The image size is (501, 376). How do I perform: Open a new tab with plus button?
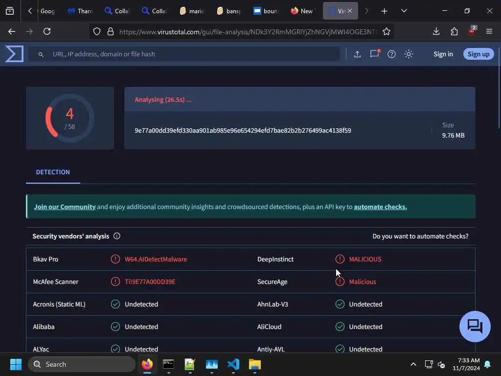click(384, 11)
